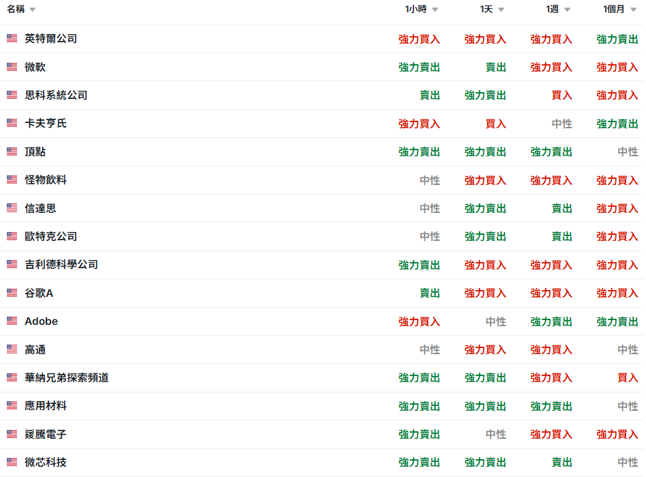Click the US flag icon beside 高通
Viewport: 646px width, 477px height.
pos(12,349)
